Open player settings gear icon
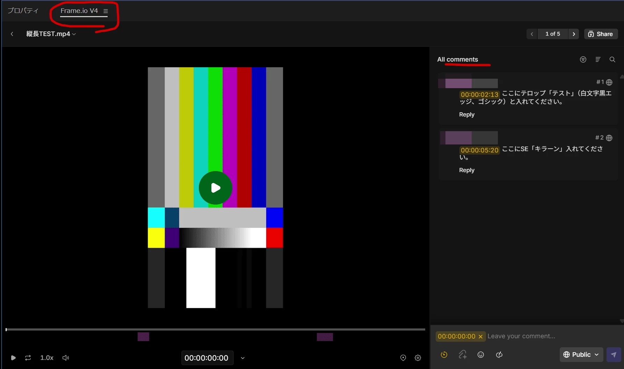624x369 pixels. click(x=418, y=358)
